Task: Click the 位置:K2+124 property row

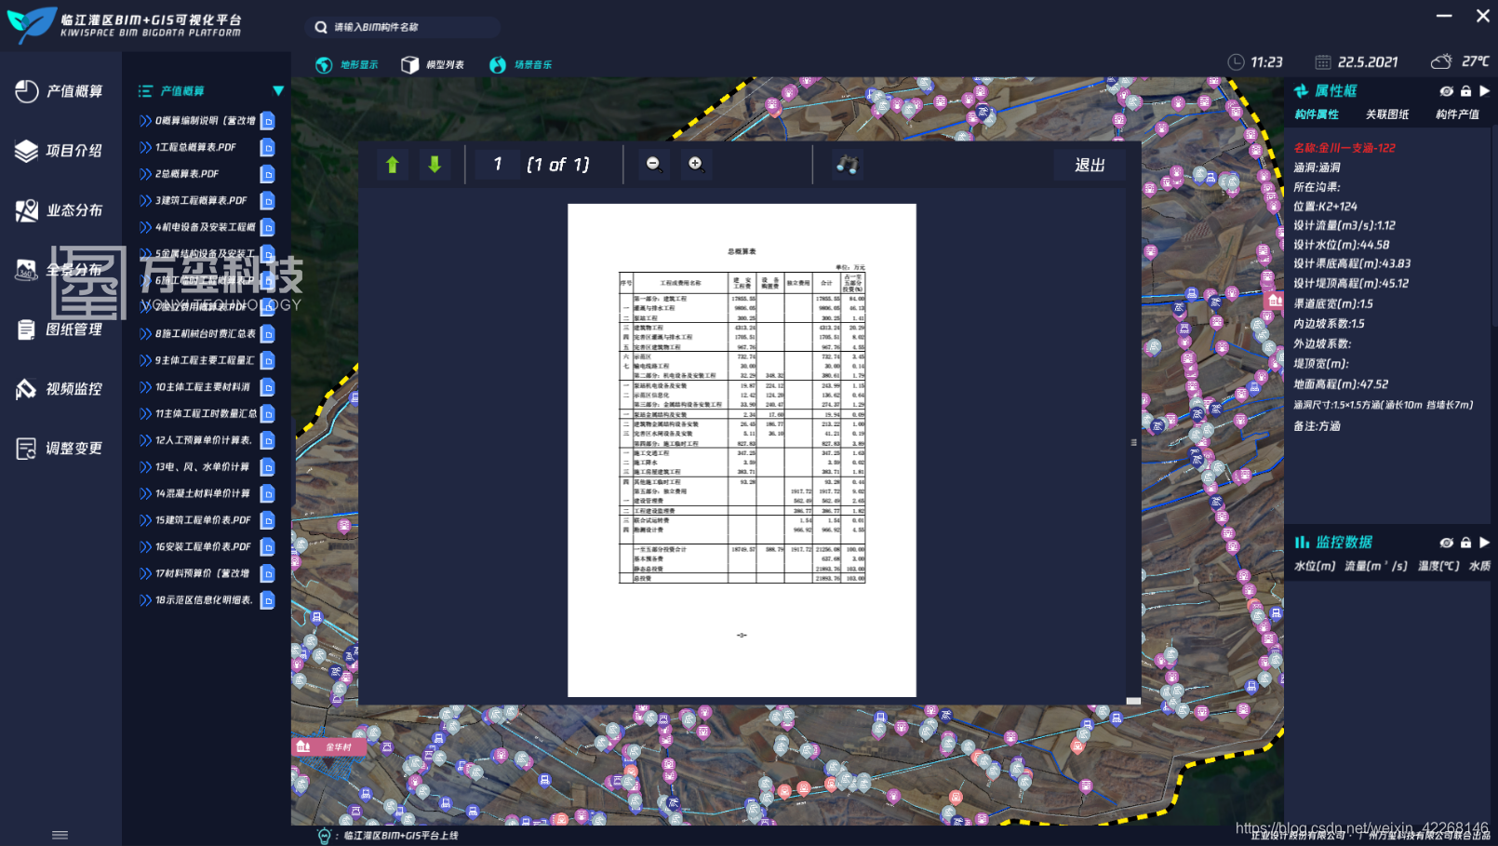Action: [1325, 207]
